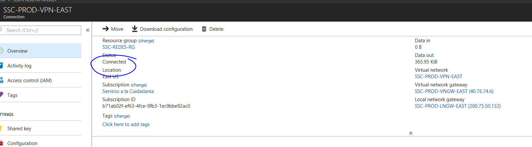Open the Shared key settings
The width and height of the screenshot is (532, 147).
point(41,128)
